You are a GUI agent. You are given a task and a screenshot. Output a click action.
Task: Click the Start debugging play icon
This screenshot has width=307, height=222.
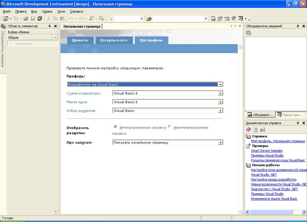111,19
